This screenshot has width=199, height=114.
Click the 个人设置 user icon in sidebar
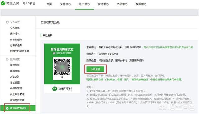7,22
